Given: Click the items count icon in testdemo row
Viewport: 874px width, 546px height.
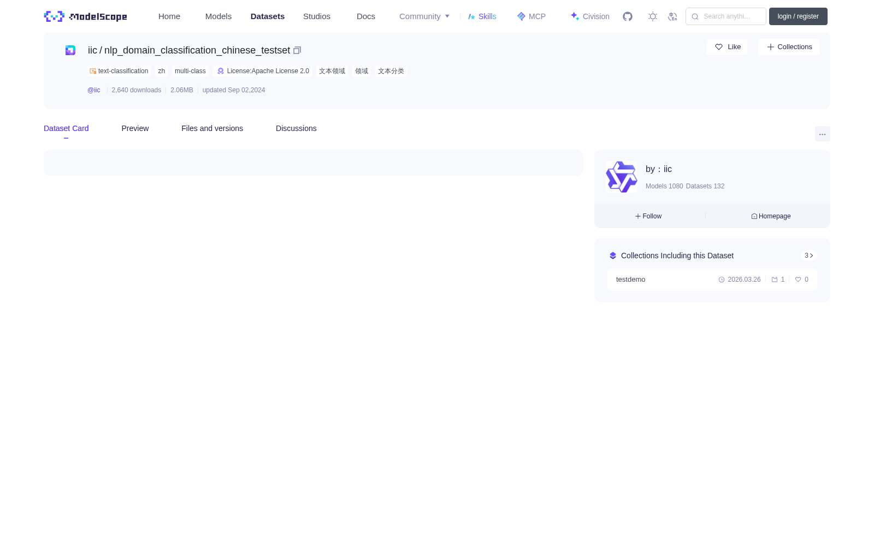Looking at the screenshot, I should [775, 280].
